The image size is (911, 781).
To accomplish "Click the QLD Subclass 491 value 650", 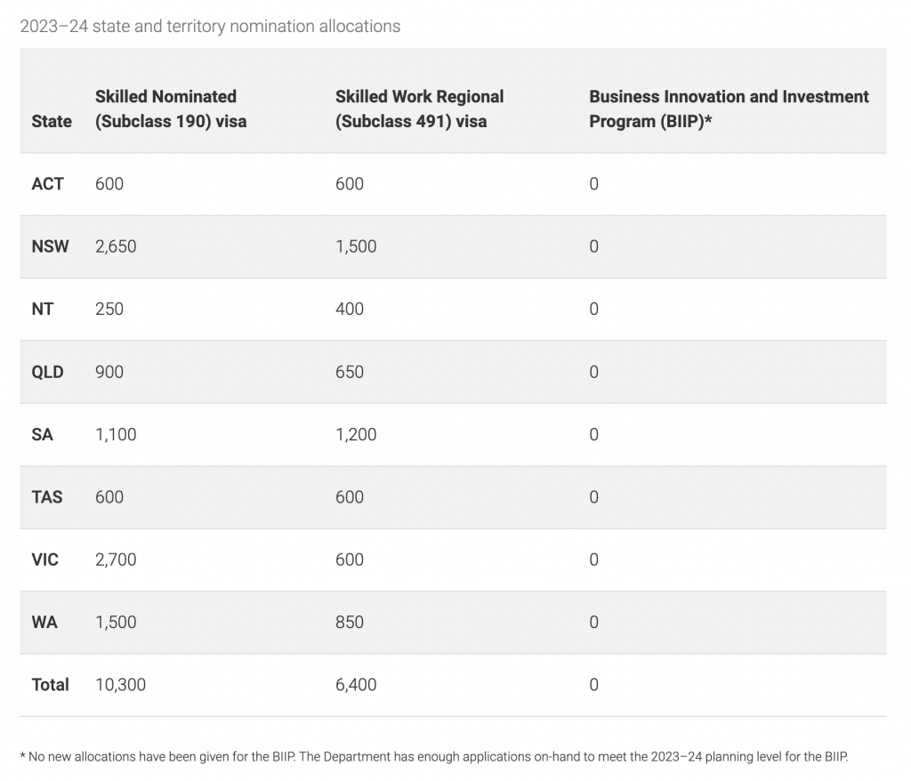I will tap(350, 372).
